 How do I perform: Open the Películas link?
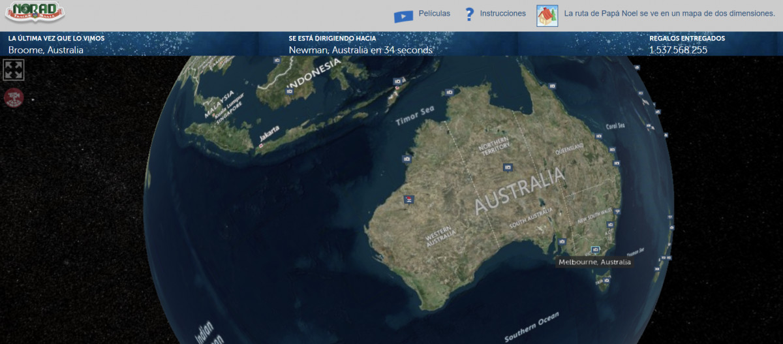pyautogui.click(x=434, y=14)
